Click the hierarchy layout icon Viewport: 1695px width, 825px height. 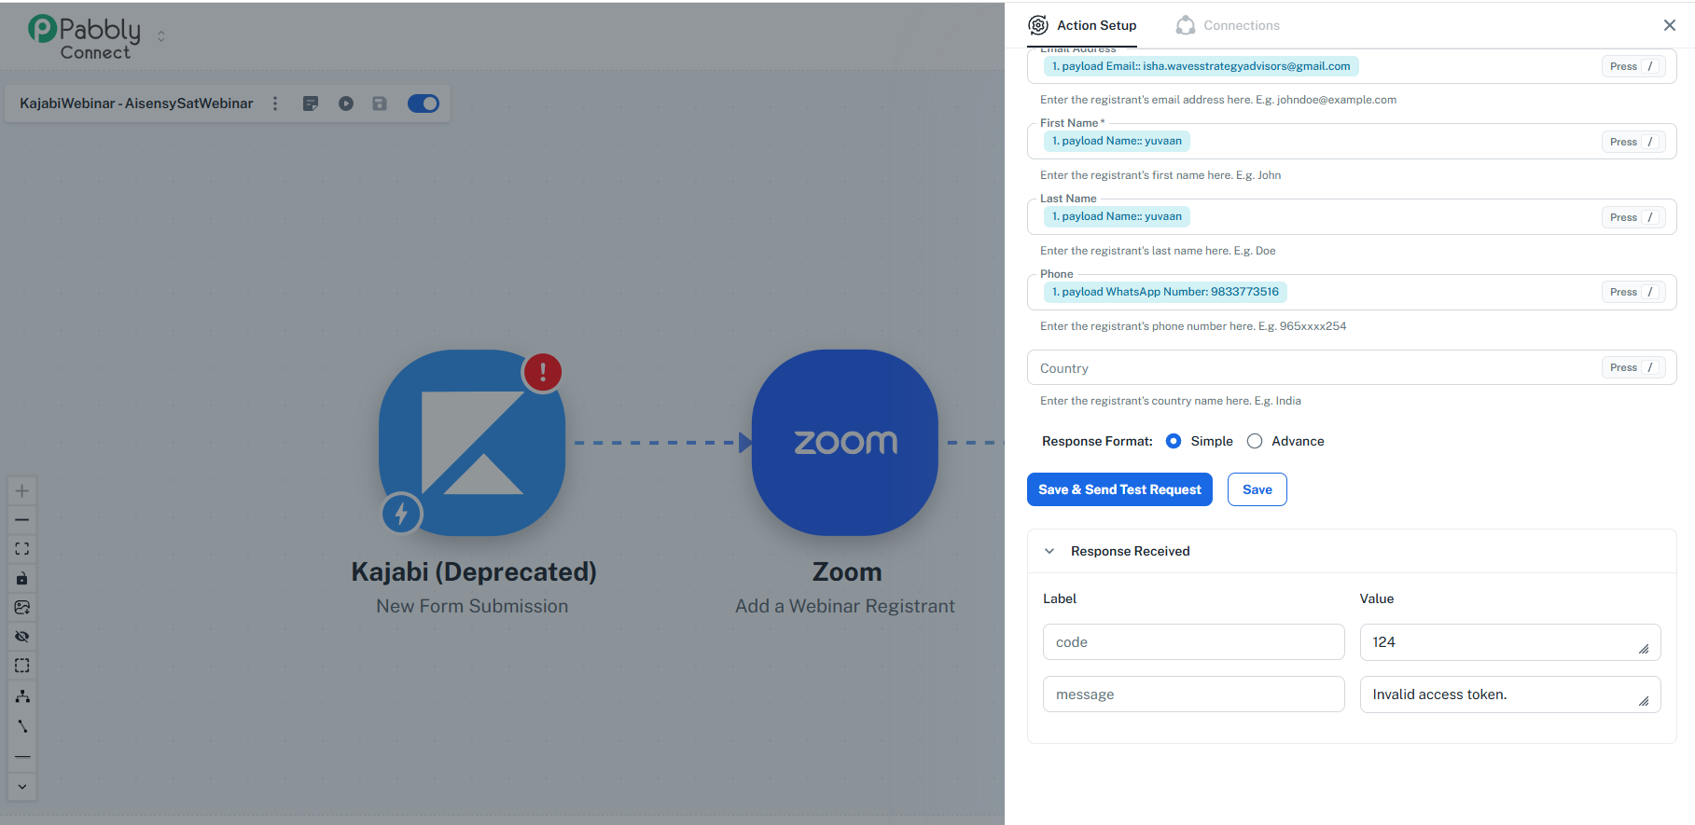click(22, 696)
